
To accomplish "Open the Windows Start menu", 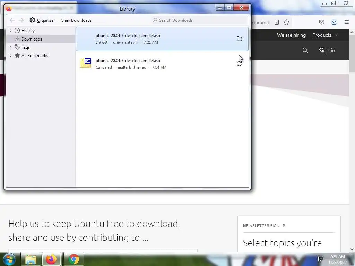I will (9, 259).
